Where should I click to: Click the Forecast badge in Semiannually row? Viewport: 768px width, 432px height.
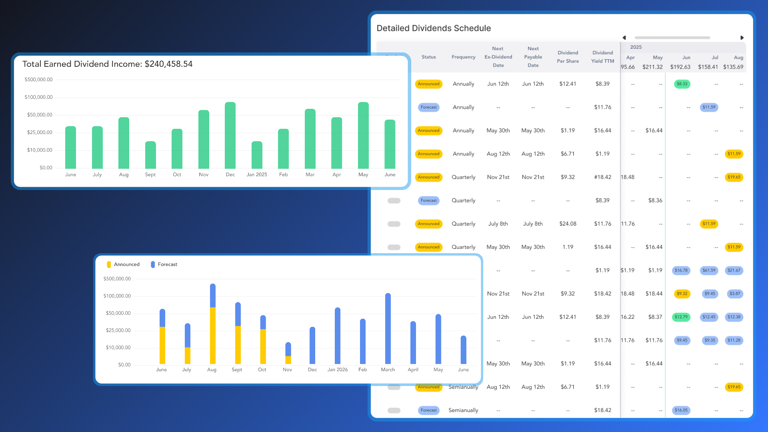tap(428, 410)
